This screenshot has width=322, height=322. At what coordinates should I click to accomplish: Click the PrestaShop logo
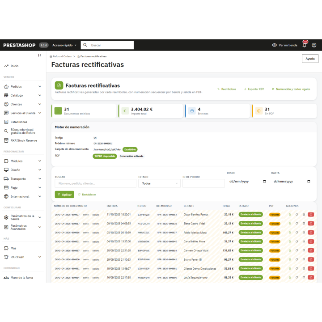[x=19, y=45]
